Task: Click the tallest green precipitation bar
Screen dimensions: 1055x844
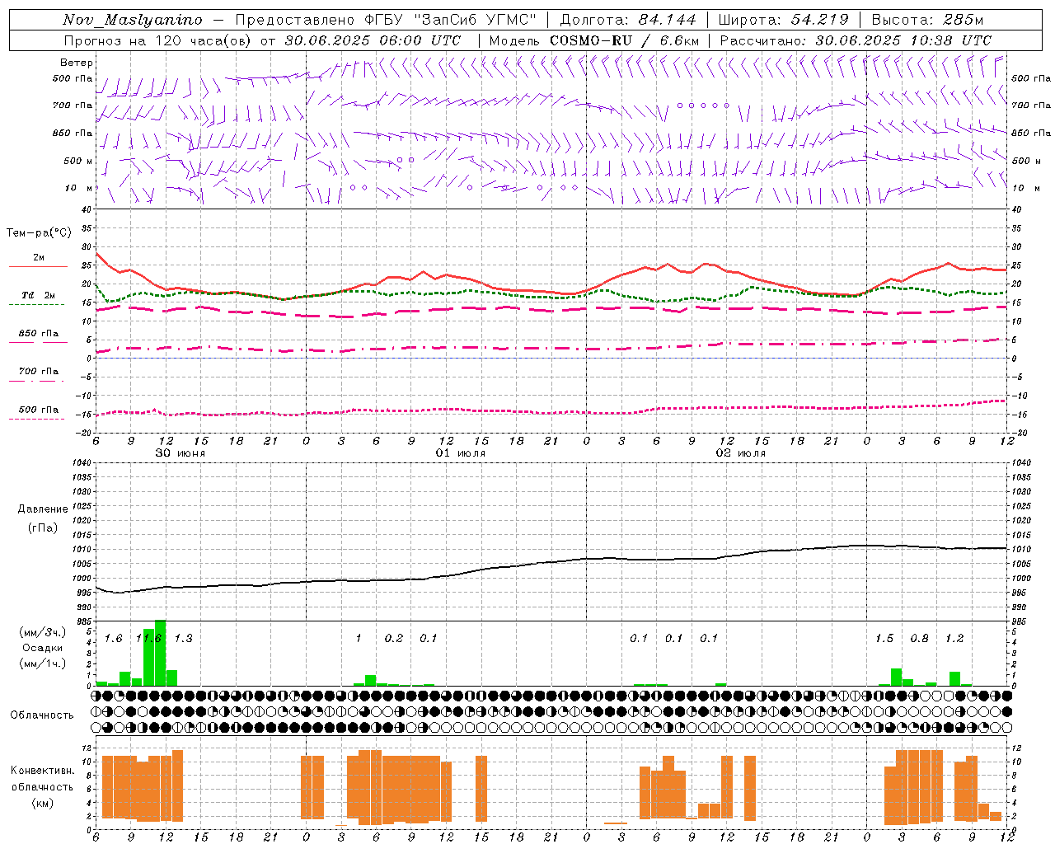Action: (160, 653)
